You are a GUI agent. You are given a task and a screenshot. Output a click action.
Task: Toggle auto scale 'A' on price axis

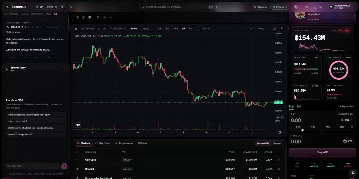click(278, 117)
